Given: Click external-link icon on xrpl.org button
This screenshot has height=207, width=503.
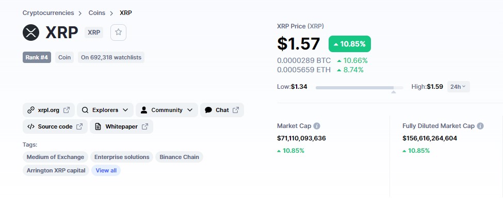Looking at the screenshot, I should click(x=67, y=110).
